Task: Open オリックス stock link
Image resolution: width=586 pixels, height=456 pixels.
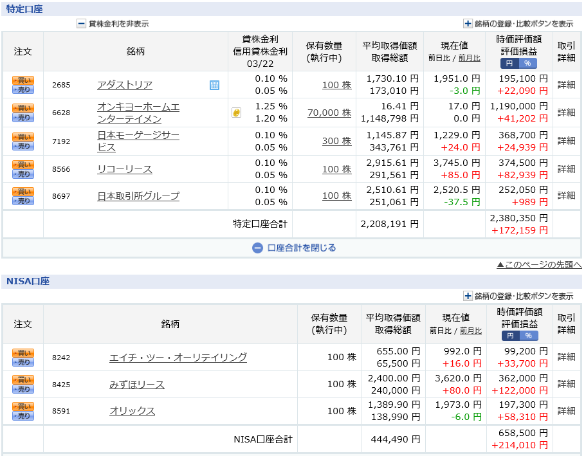Action: tap(132, 411)
